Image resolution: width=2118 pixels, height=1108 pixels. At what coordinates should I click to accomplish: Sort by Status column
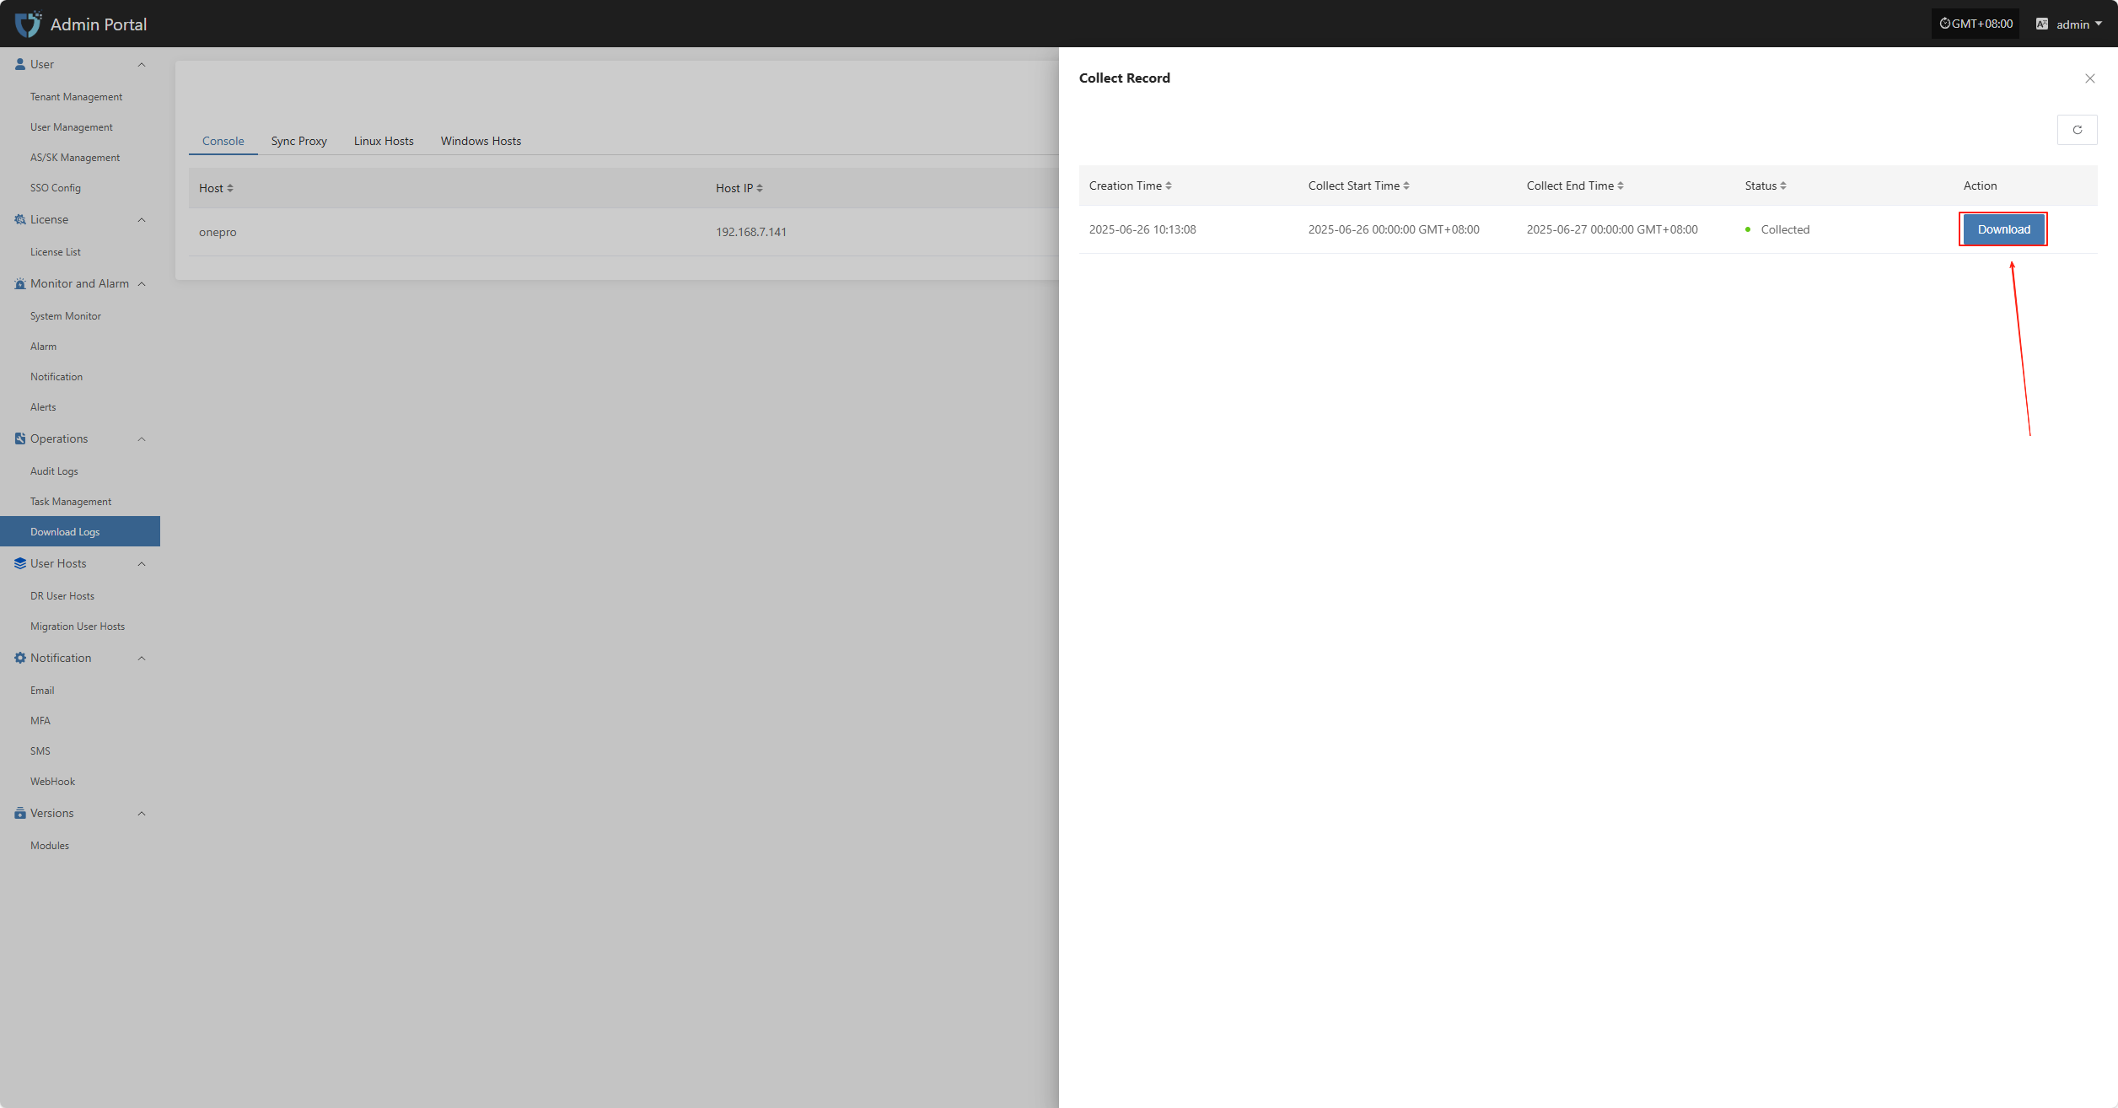tap(1782, 186)
